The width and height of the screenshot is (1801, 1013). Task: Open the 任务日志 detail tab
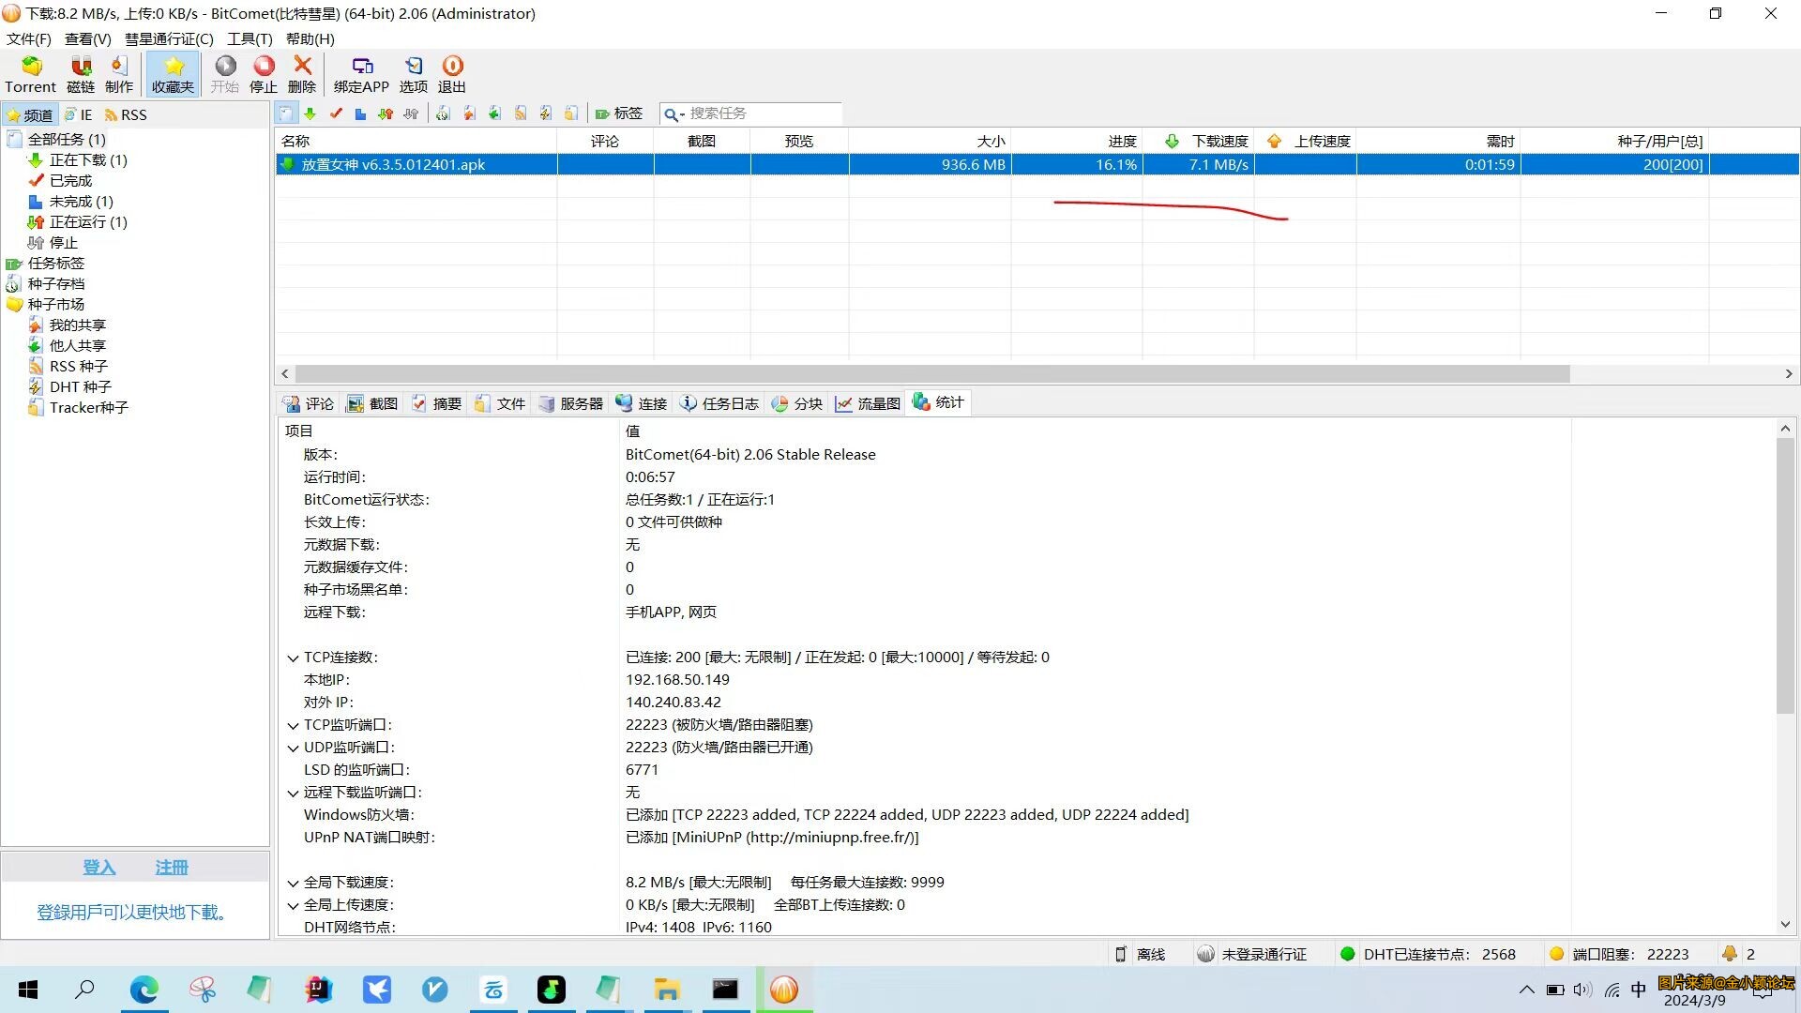click(x=719, y=403)
